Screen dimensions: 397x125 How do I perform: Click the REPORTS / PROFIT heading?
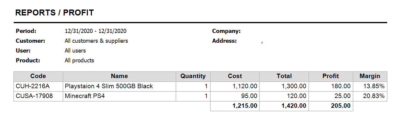click(x=54, y=13)
